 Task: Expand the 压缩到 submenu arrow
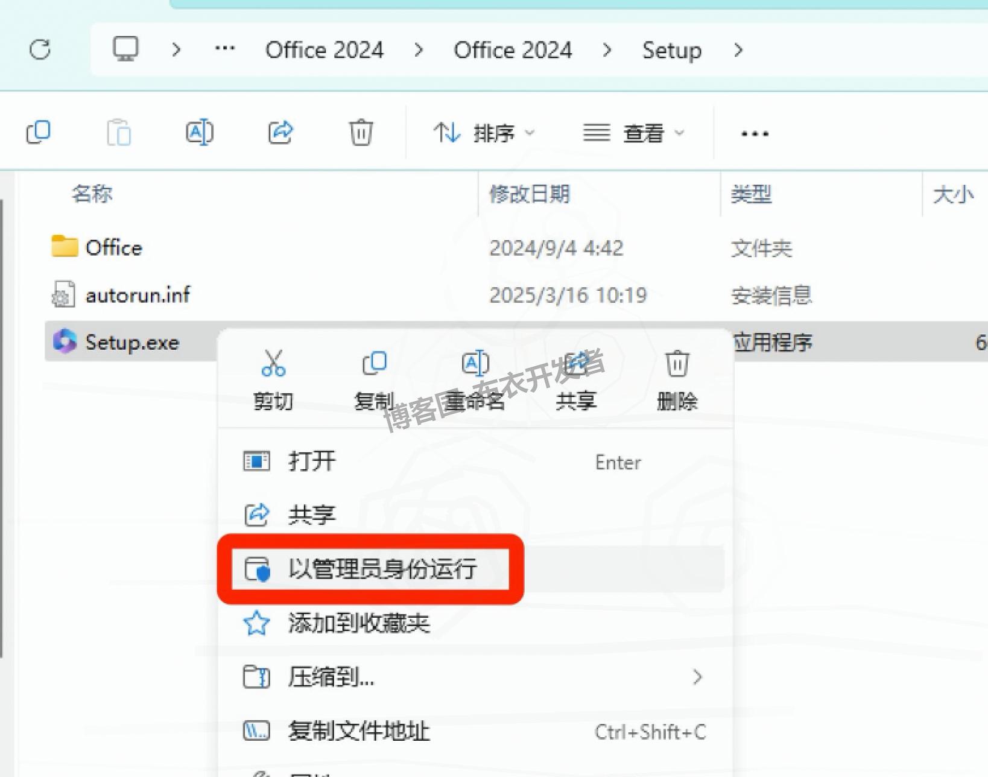click(698, 677)
